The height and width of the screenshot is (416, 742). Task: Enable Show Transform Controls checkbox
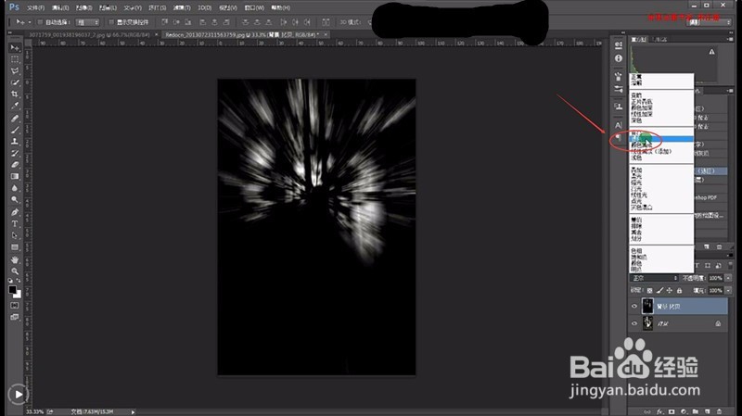(111, 22)
